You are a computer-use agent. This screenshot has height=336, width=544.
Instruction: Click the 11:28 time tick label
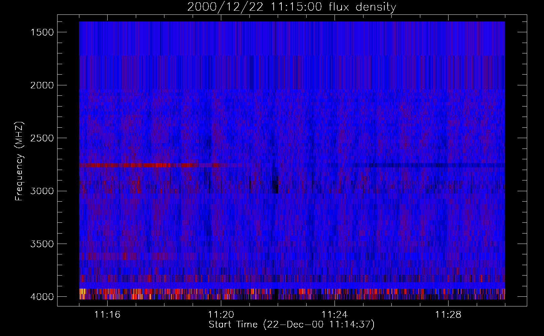(448, 315)
